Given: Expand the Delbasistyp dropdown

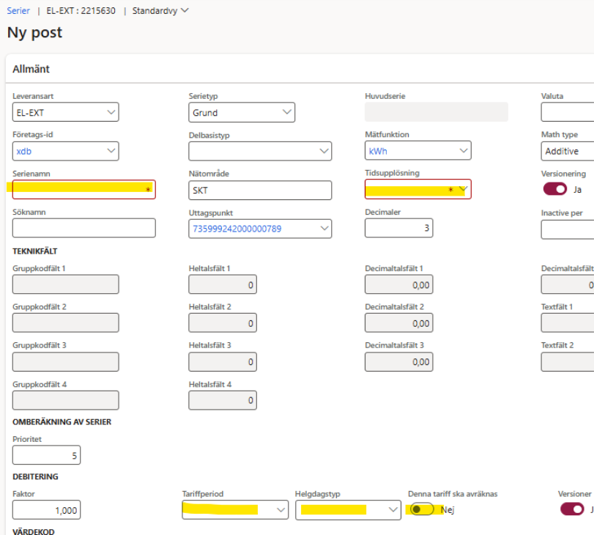Looking at the screenshot, I should (x=324, y=151).
